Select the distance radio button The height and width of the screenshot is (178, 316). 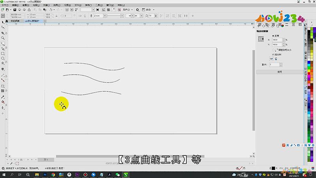point(273,36)
